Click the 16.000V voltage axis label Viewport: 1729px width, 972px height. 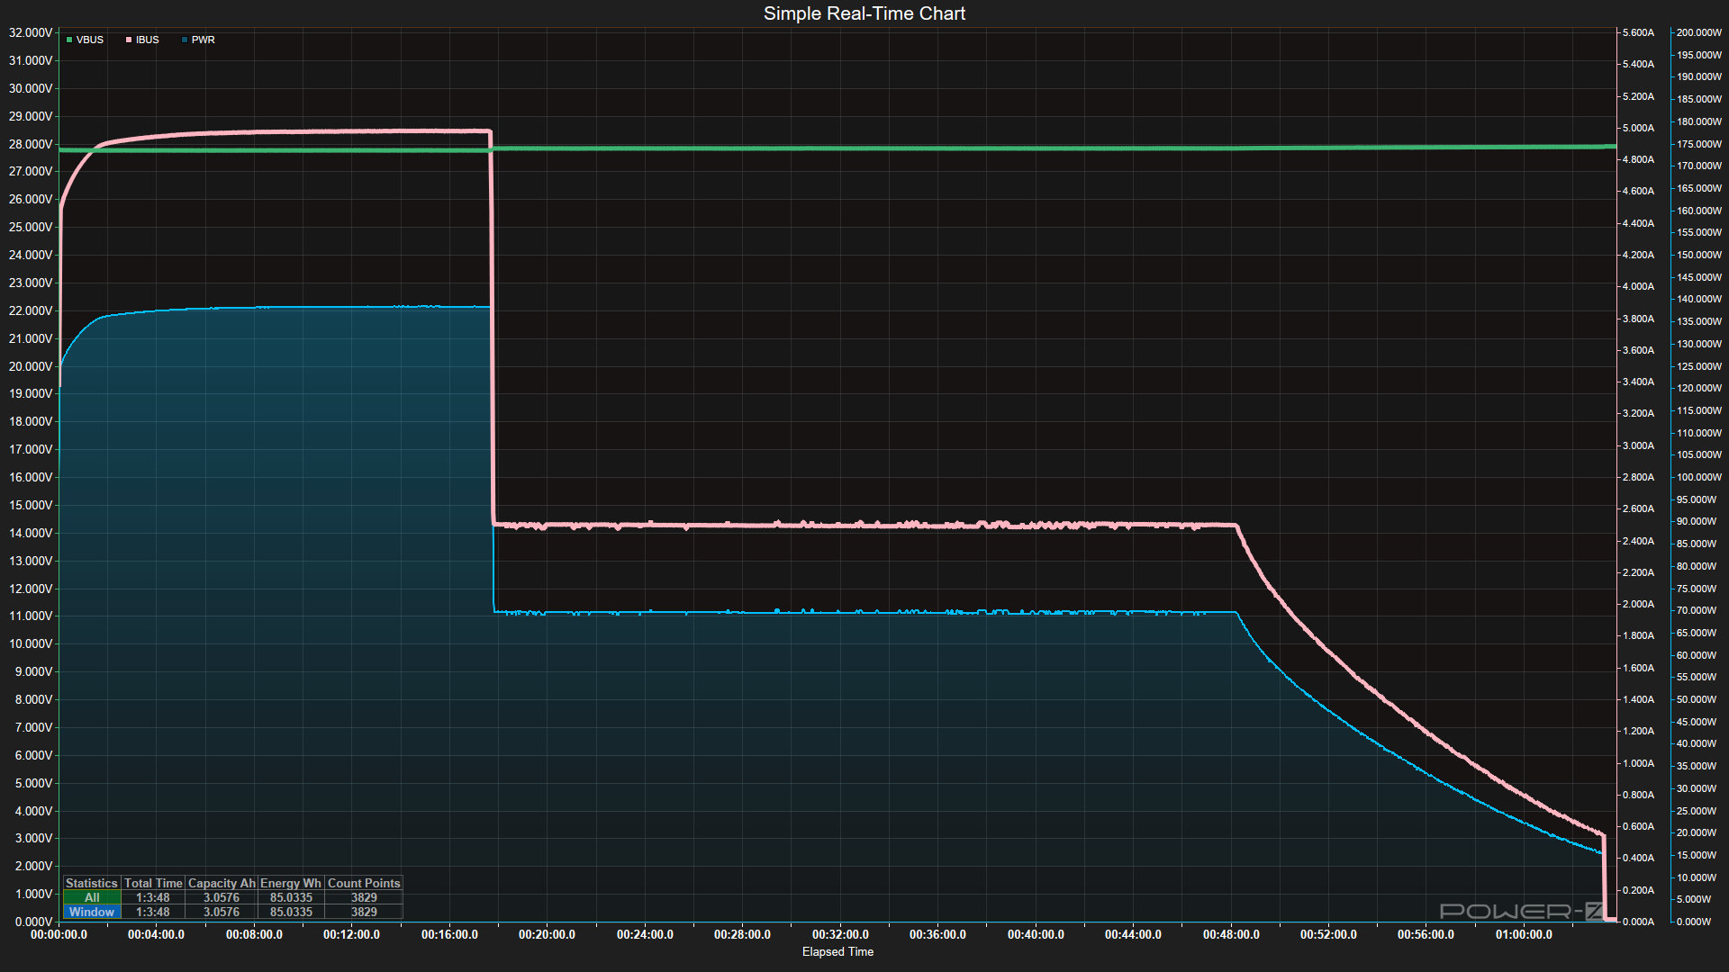tap(31, 477)
